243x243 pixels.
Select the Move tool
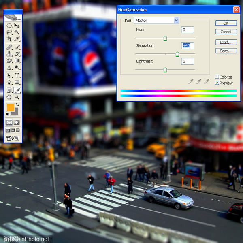17,26
